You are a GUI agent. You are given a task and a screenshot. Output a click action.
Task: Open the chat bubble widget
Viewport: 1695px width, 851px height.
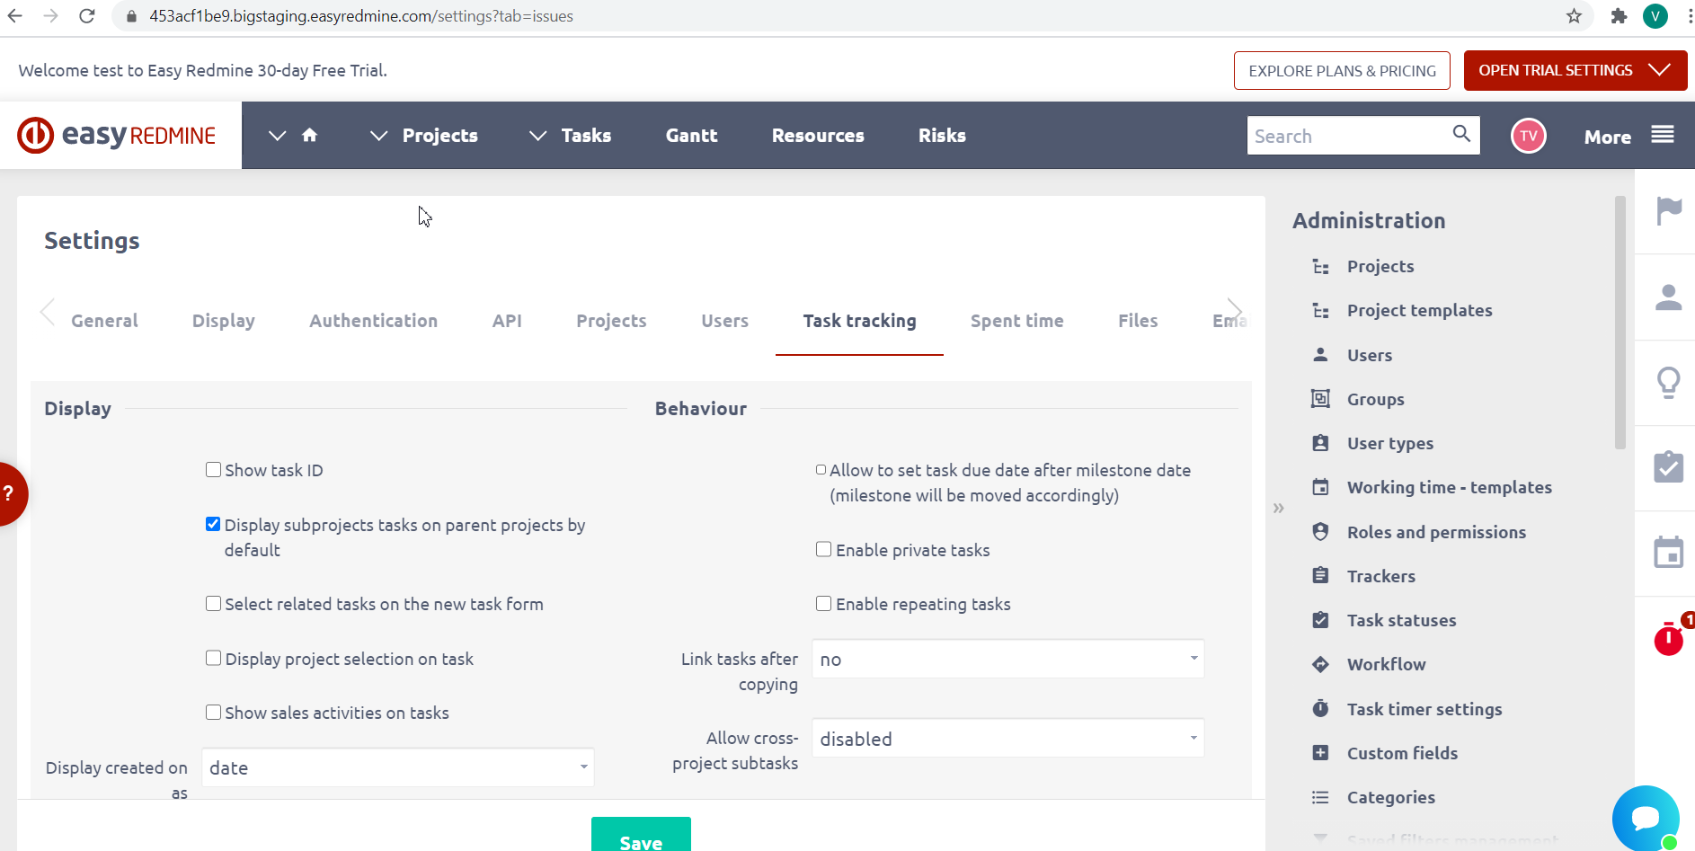click(x=1645, y=818)
